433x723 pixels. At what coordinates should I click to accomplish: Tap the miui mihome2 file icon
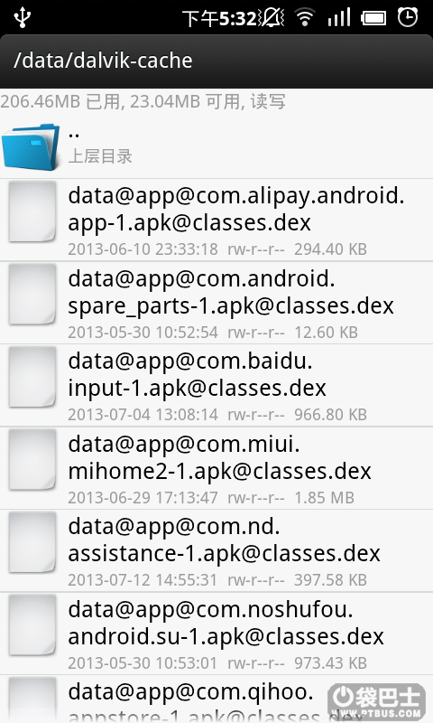point(32,459)
